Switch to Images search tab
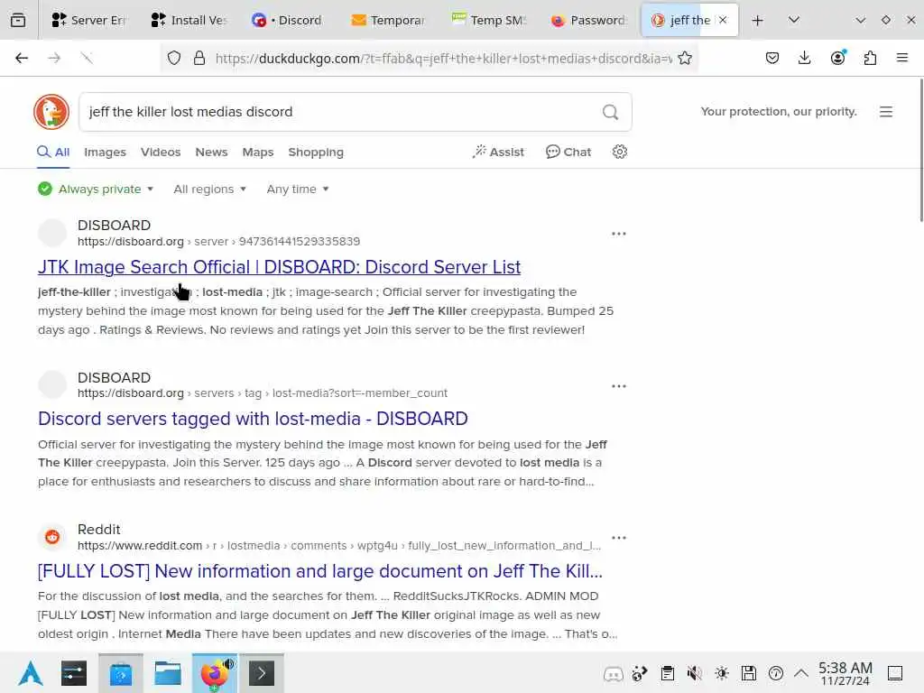This screenshot has height=693, width=924. click(105, 152)
